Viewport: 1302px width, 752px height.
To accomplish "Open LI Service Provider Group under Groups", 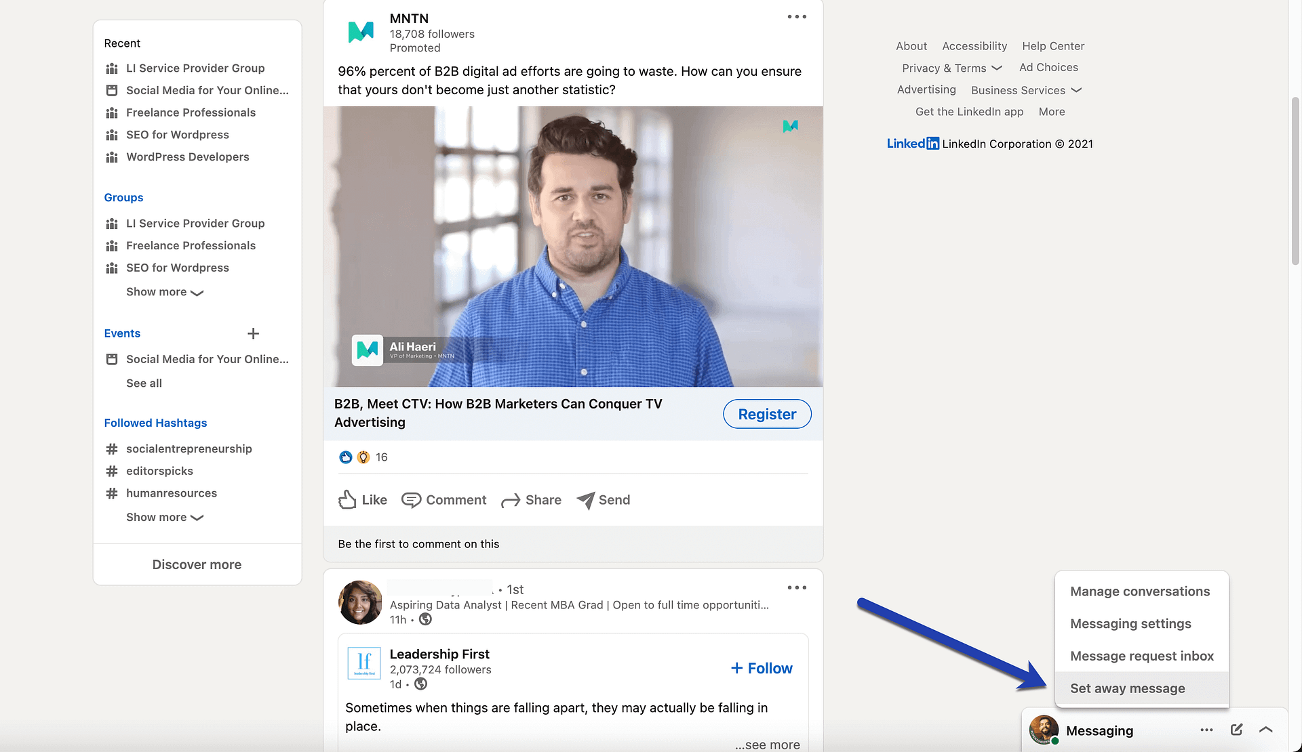I will (x=195, y=224).
